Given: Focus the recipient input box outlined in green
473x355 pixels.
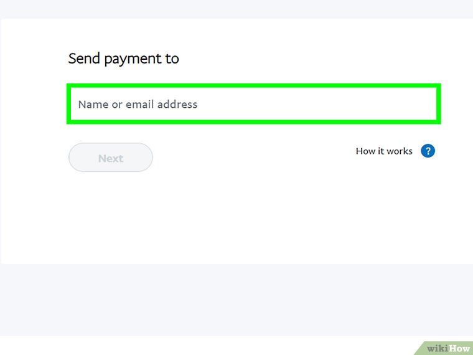Looking at the screenshot, I should pyautogui.click(x=254, y=104).
